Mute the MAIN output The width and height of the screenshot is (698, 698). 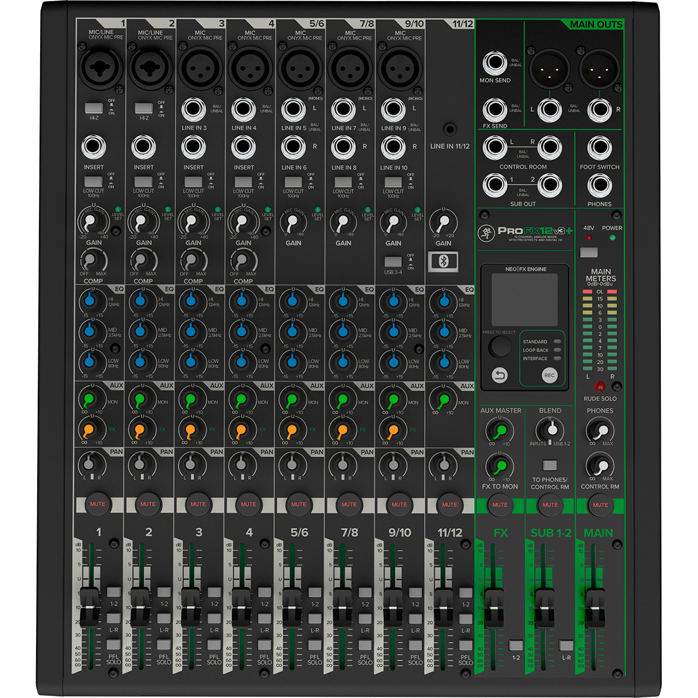tap(600, 505)
